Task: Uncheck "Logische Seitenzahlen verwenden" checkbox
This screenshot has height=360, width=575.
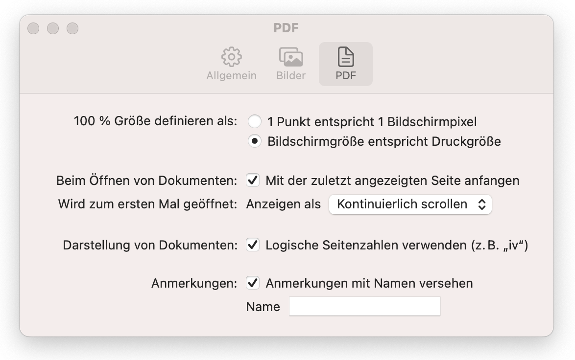Action: 253,245
